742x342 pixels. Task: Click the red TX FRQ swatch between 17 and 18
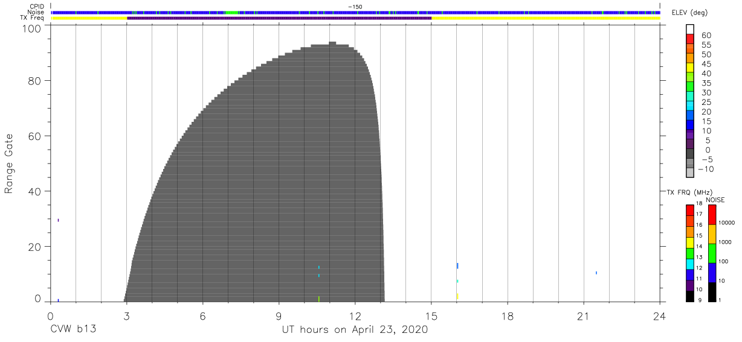pyautogui.click(x=690, y=210)
